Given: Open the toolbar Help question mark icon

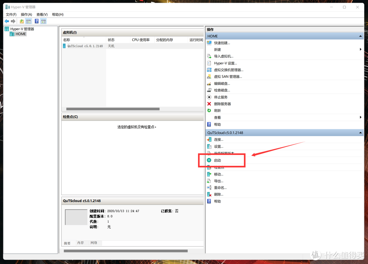Looking at the screenshot, I should [36, 21].
